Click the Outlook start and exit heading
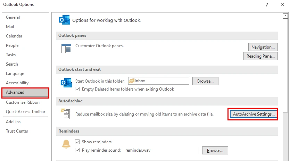Screen dimensions: 290x161 [80, 69]
